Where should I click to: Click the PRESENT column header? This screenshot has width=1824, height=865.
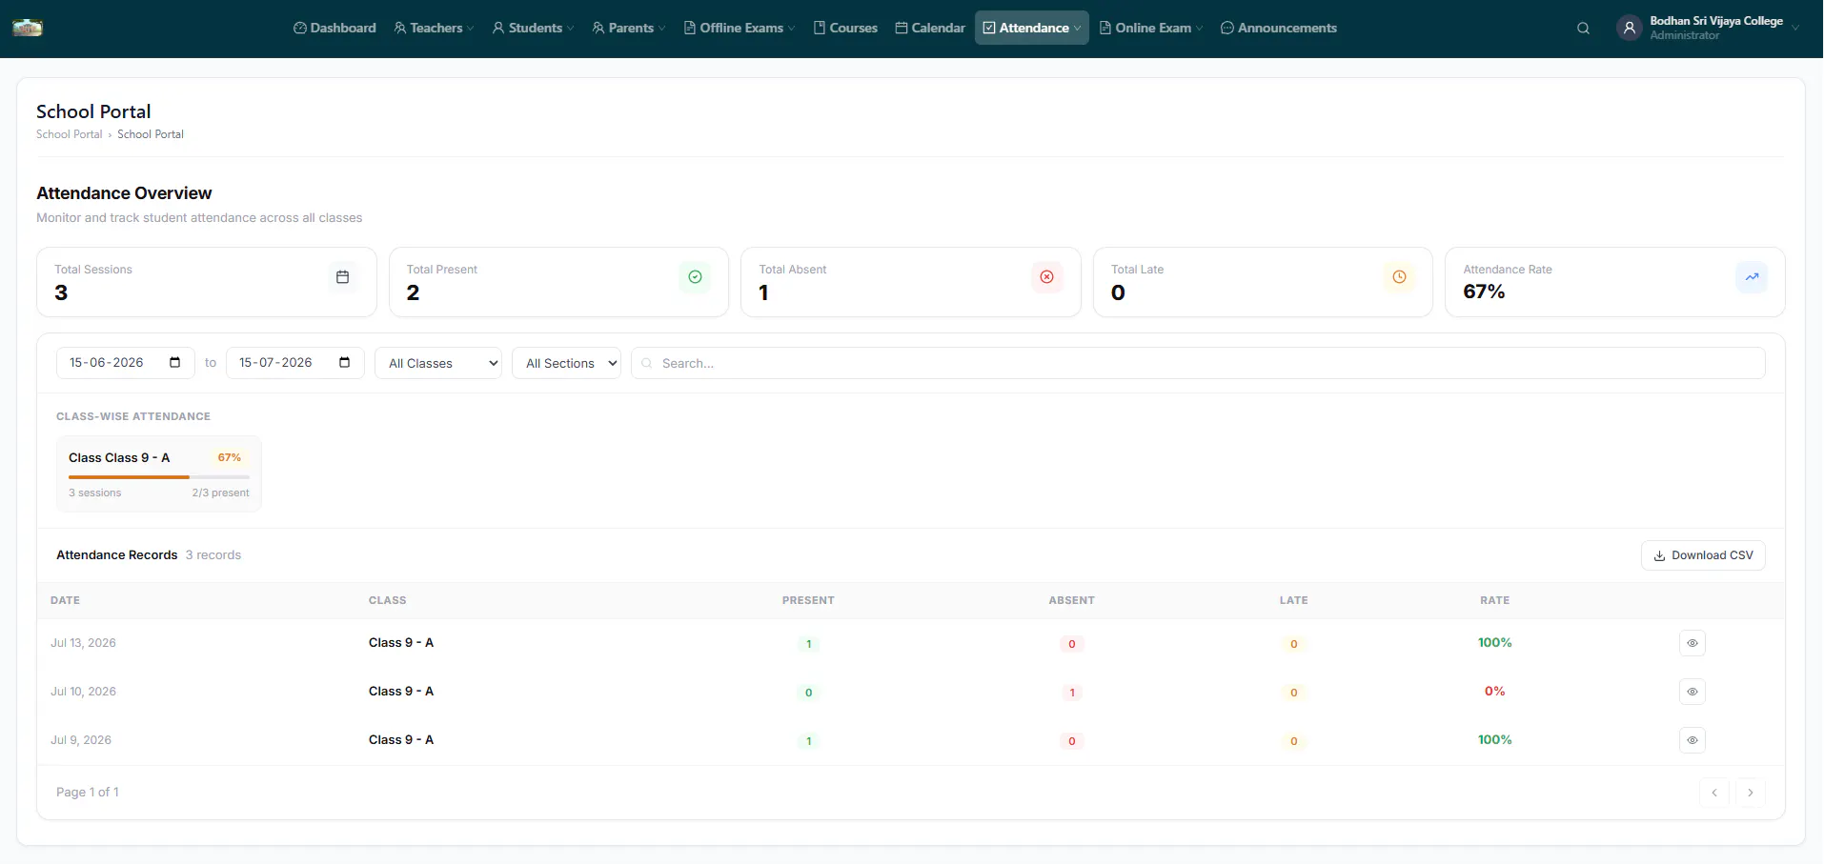pos(808,600)
